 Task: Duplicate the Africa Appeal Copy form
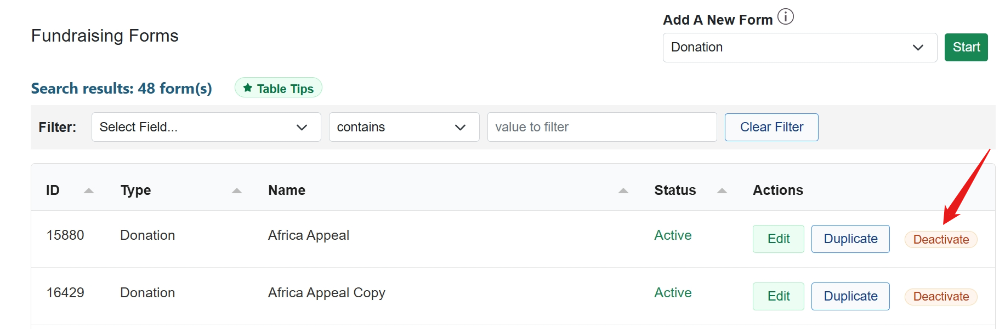click(x=850, y=296)
